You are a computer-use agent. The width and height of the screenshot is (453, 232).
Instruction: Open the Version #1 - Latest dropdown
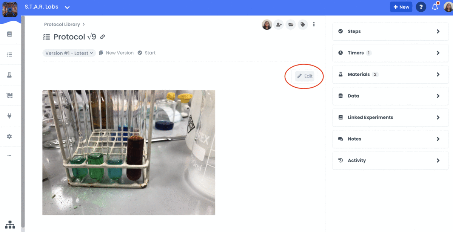pos(69,53)
